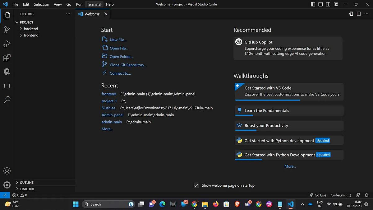This screenshot has width=373, height=210.
Task: Open recent folder frontend
Action: click(x=109, y=94)
